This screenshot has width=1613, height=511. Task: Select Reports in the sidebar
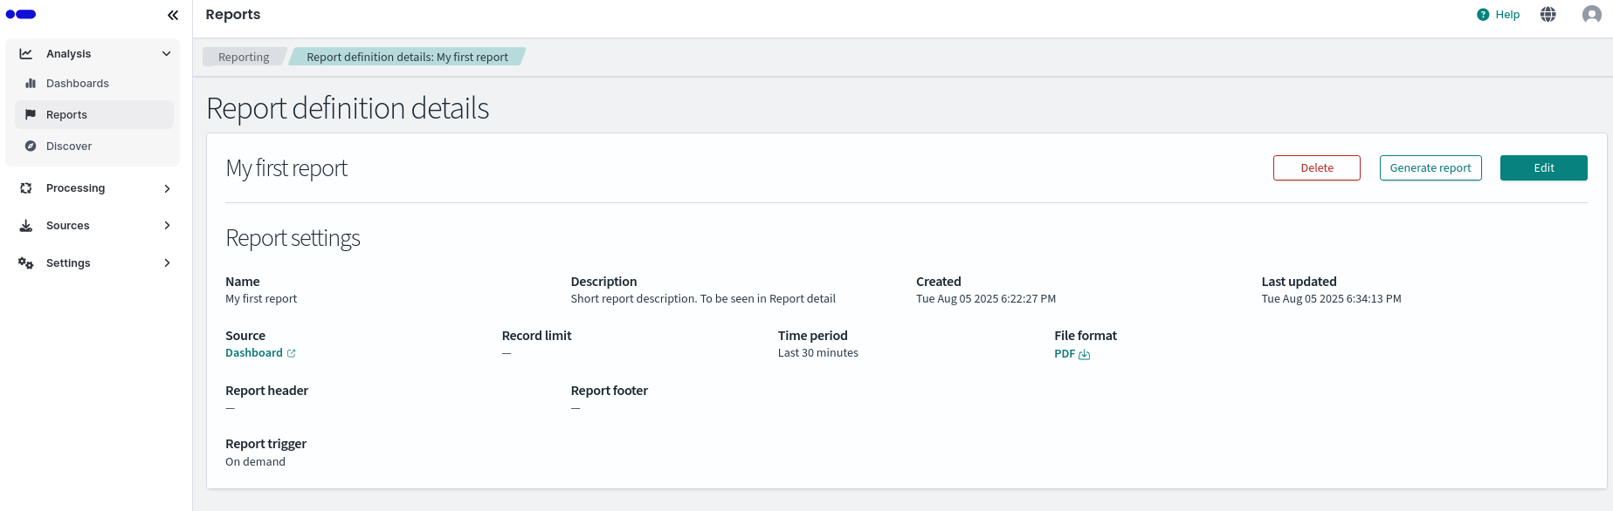(x=94, y=114)
